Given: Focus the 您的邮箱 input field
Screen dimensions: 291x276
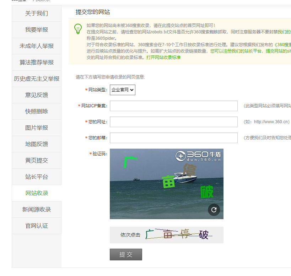Looking at the screenshot, I should [x=173, y=137].
